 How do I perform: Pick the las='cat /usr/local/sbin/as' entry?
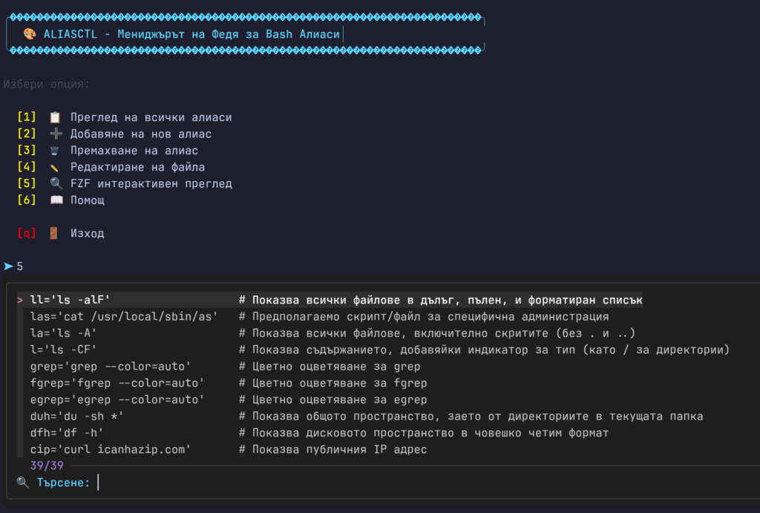(x=124, y=316)
